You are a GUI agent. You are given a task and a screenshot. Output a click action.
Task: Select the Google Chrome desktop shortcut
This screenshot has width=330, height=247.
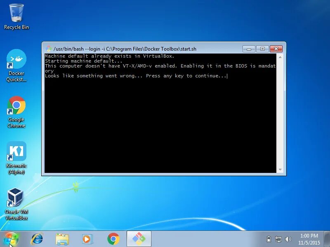tap(16, 112)
